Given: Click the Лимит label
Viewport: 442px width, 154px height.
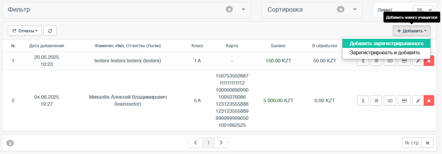Looking at the screenshot, I should 385,10.
